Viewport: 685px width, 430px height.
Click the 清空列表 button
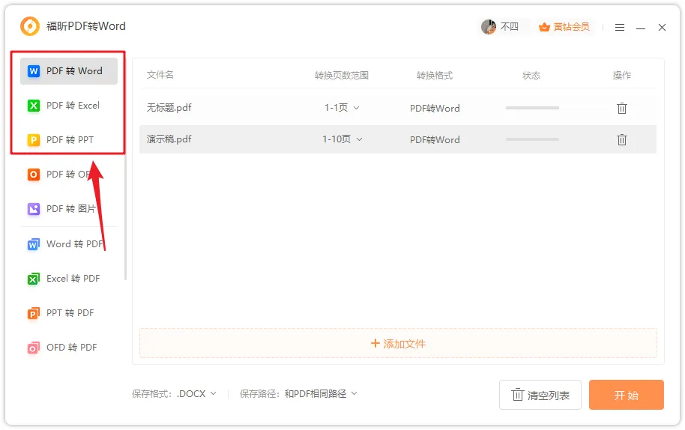(x=540, y=395)
